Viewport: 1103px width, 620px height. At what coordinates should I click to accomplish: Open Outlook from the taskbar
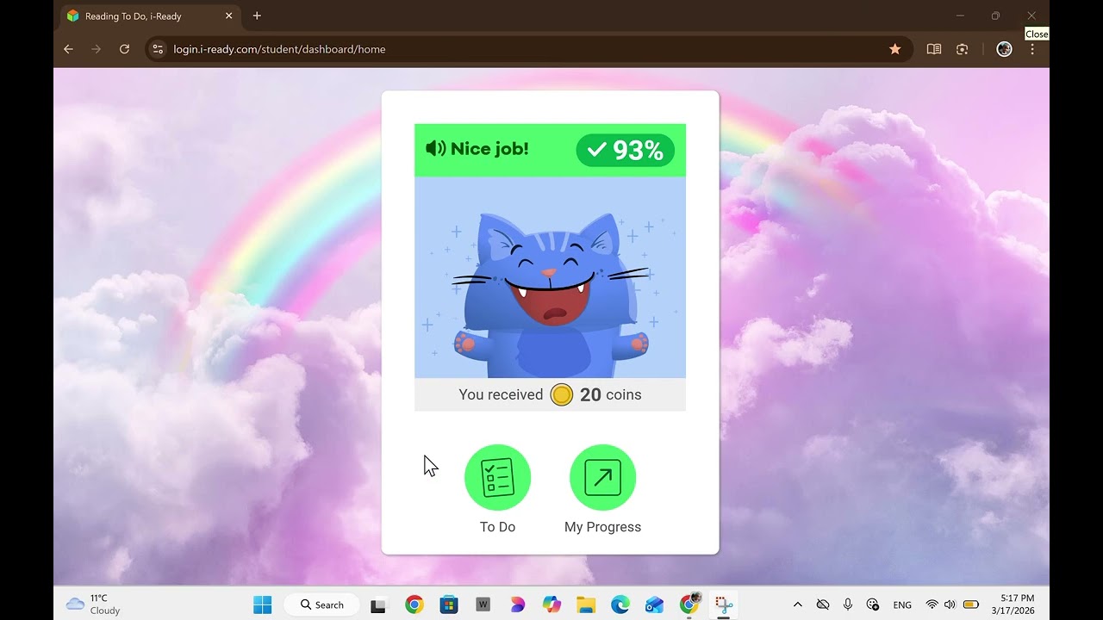tap(655, 604)
